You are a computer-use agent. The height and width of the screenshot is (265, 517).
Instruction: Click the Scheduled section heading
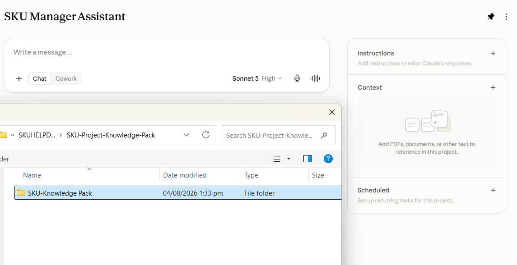(373, 190)
